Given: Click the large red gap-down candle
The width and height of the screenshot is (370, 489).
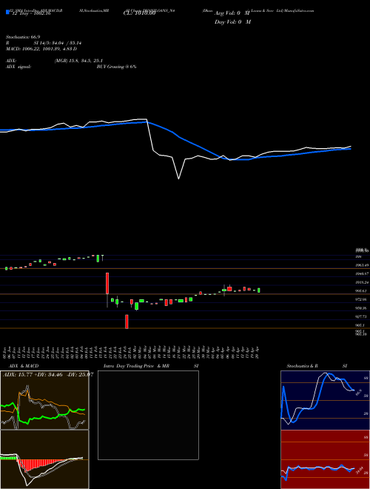Looking at the screenshot, I should coord(107,283).
